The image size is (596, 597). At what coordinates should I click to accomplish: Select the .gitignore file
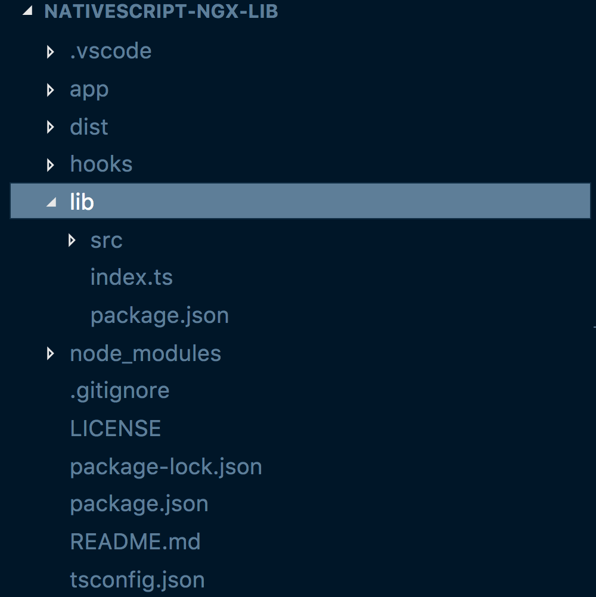[120, 390]
